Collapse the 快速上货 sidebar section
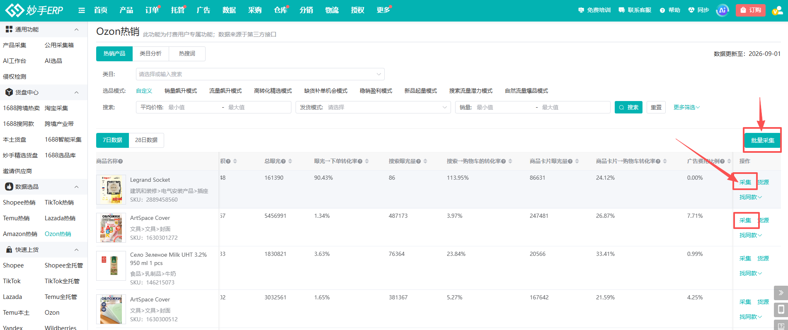Image resolution: width=788 pixels, height=330 pixels. [76, 250]
